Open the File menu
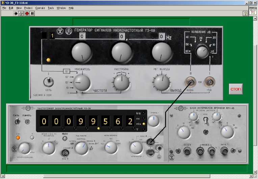This screenshot has width=258, height=179. 4,8
